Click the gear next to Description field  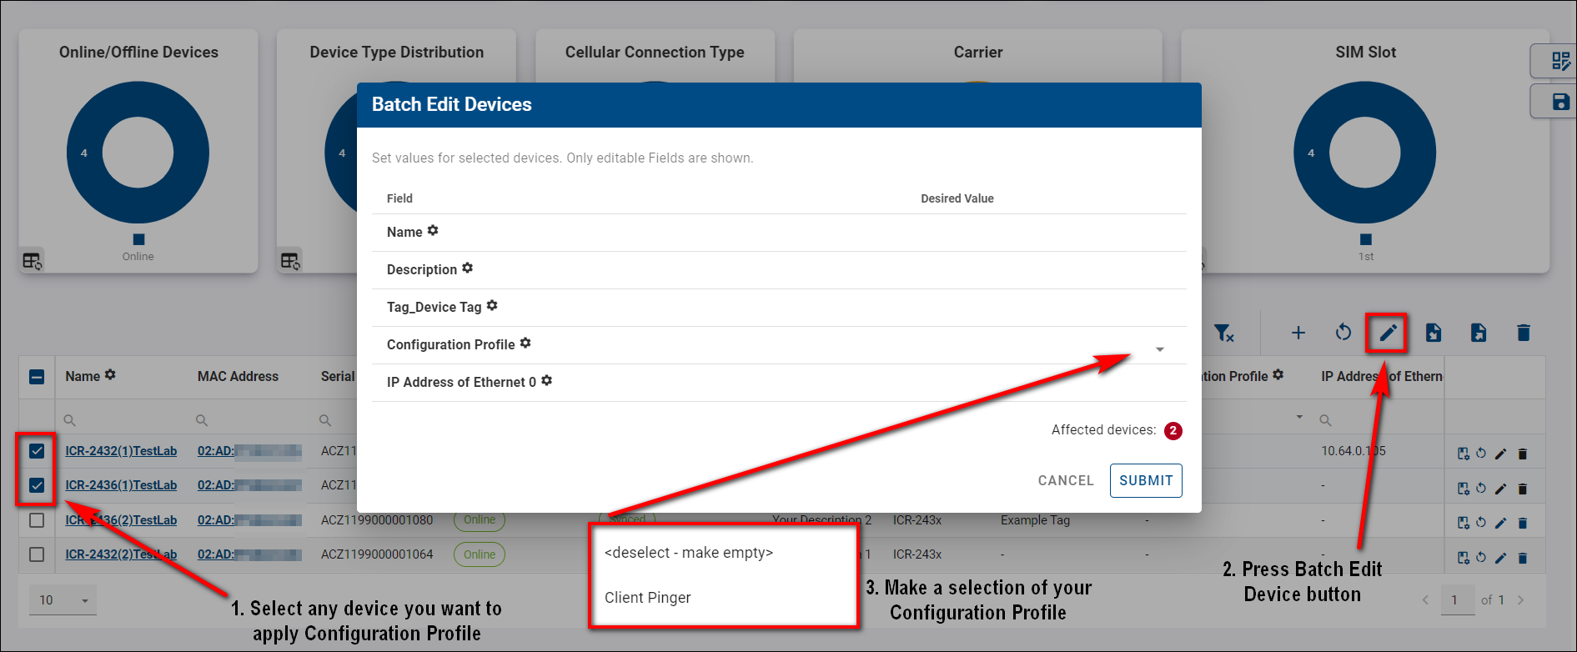467,268
